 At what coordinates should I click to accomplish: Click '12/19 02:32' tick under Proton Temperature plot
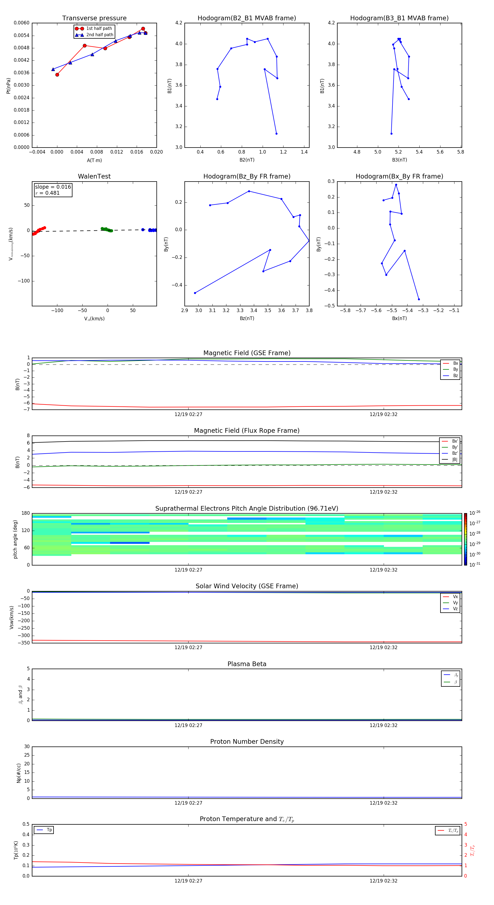click(383, 881)
